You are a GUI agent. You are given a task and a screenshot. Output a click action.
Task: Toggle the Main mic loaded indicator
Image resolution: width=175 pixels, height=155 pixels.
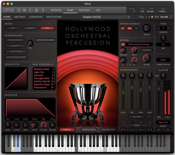(141, 122)
